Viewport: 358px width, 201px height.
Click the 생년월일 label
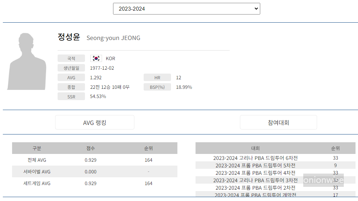point(71,68)
